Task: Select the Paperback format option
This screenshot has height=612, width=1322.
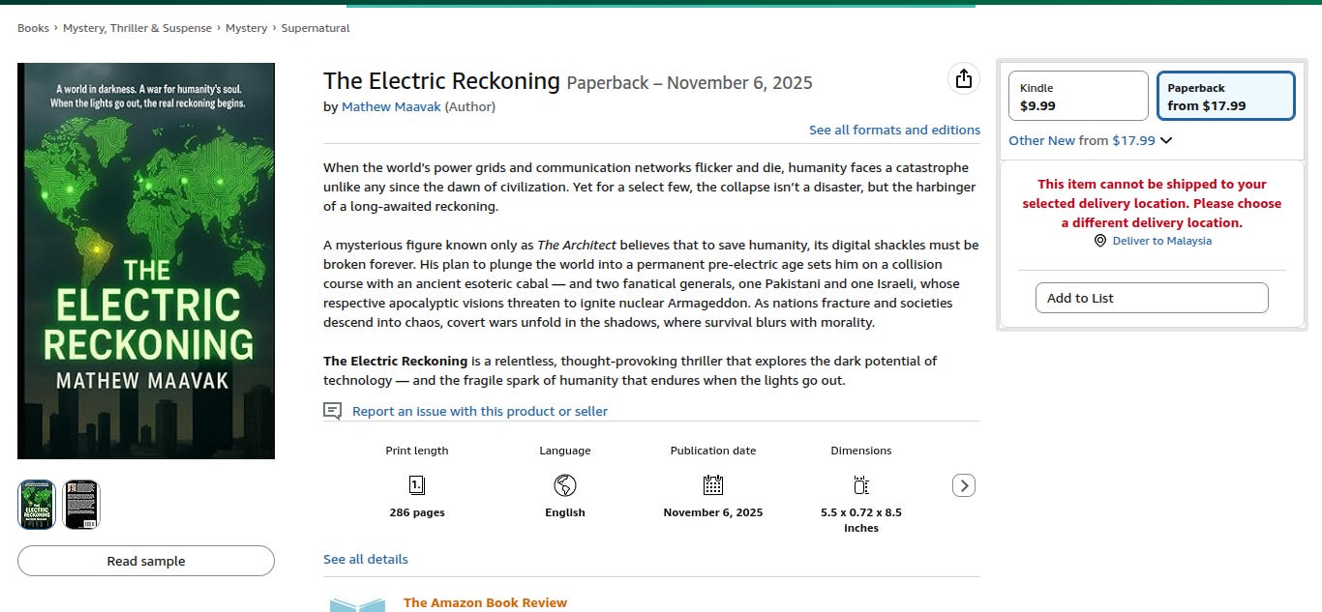Action: pos(1225,97)
